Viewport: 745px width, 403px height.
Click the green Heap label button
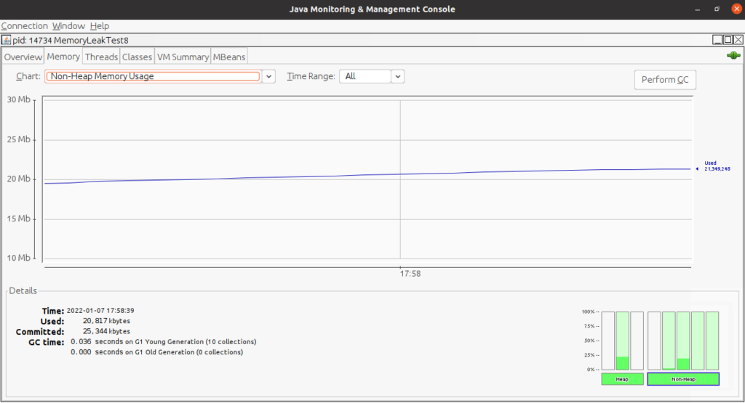(622, 379)
